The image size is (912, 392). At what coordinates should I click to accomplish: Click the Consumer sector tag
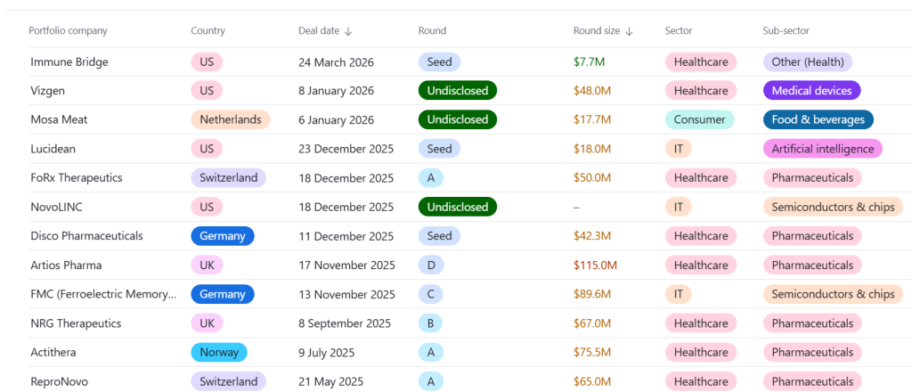pos(699,119)
